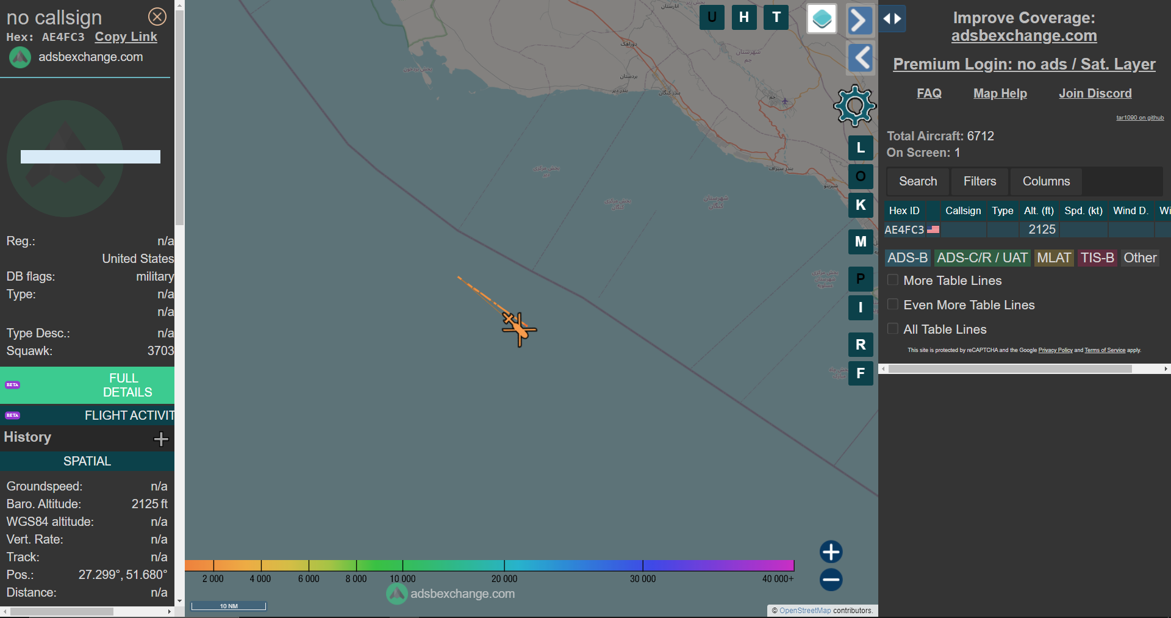
Task: Click the I map button
Action: pyautogui.click(x=861, y=307)
